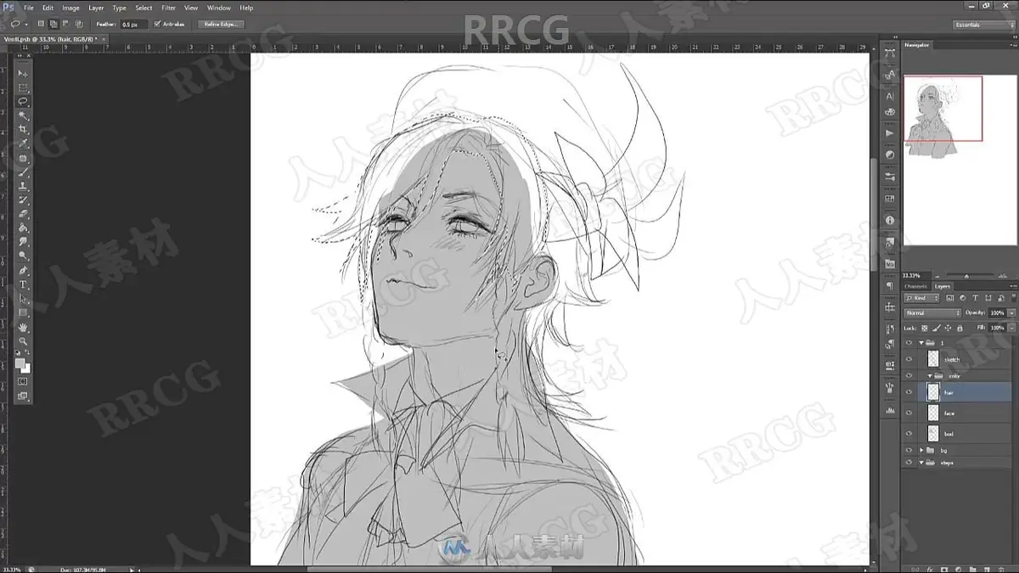Hide the steps group
Image resolution: width=1019 pixels, height=573 pixels.
coord(909,463)
